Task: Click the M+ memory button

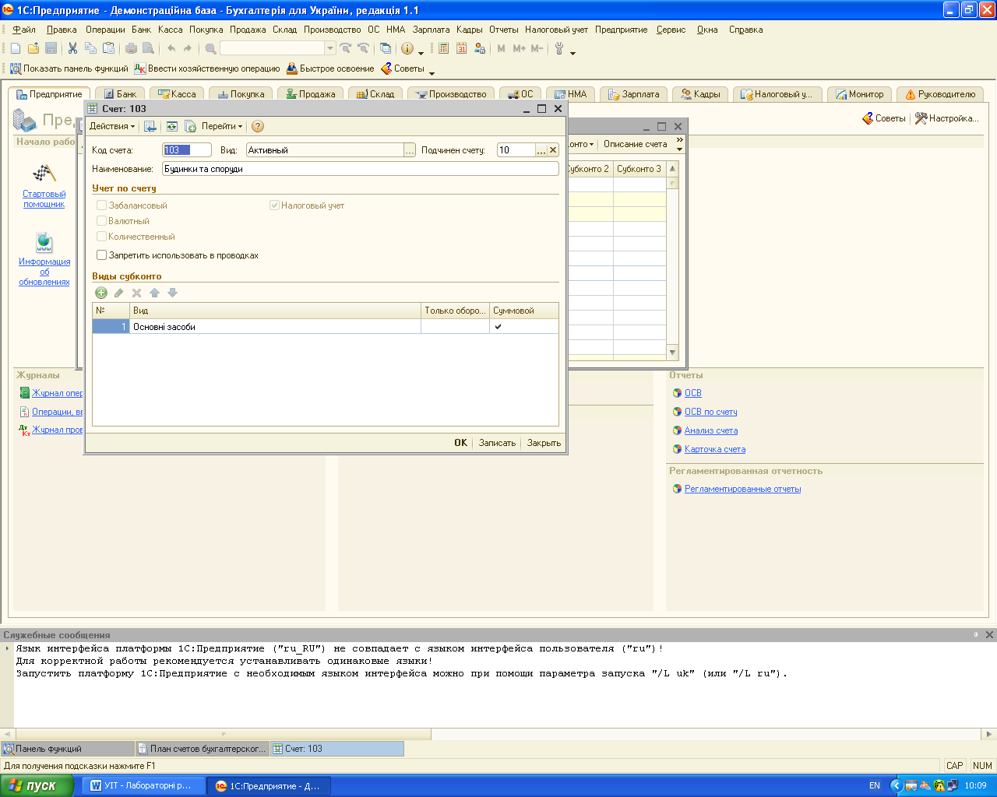Action: click(x=519, y=48)
